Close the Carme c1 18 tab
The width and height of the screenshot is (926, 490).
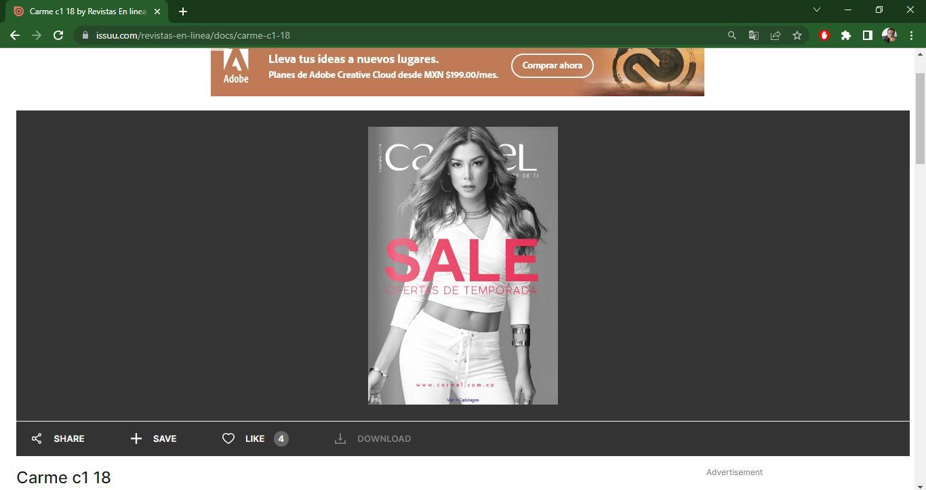(x=157, y=12)
